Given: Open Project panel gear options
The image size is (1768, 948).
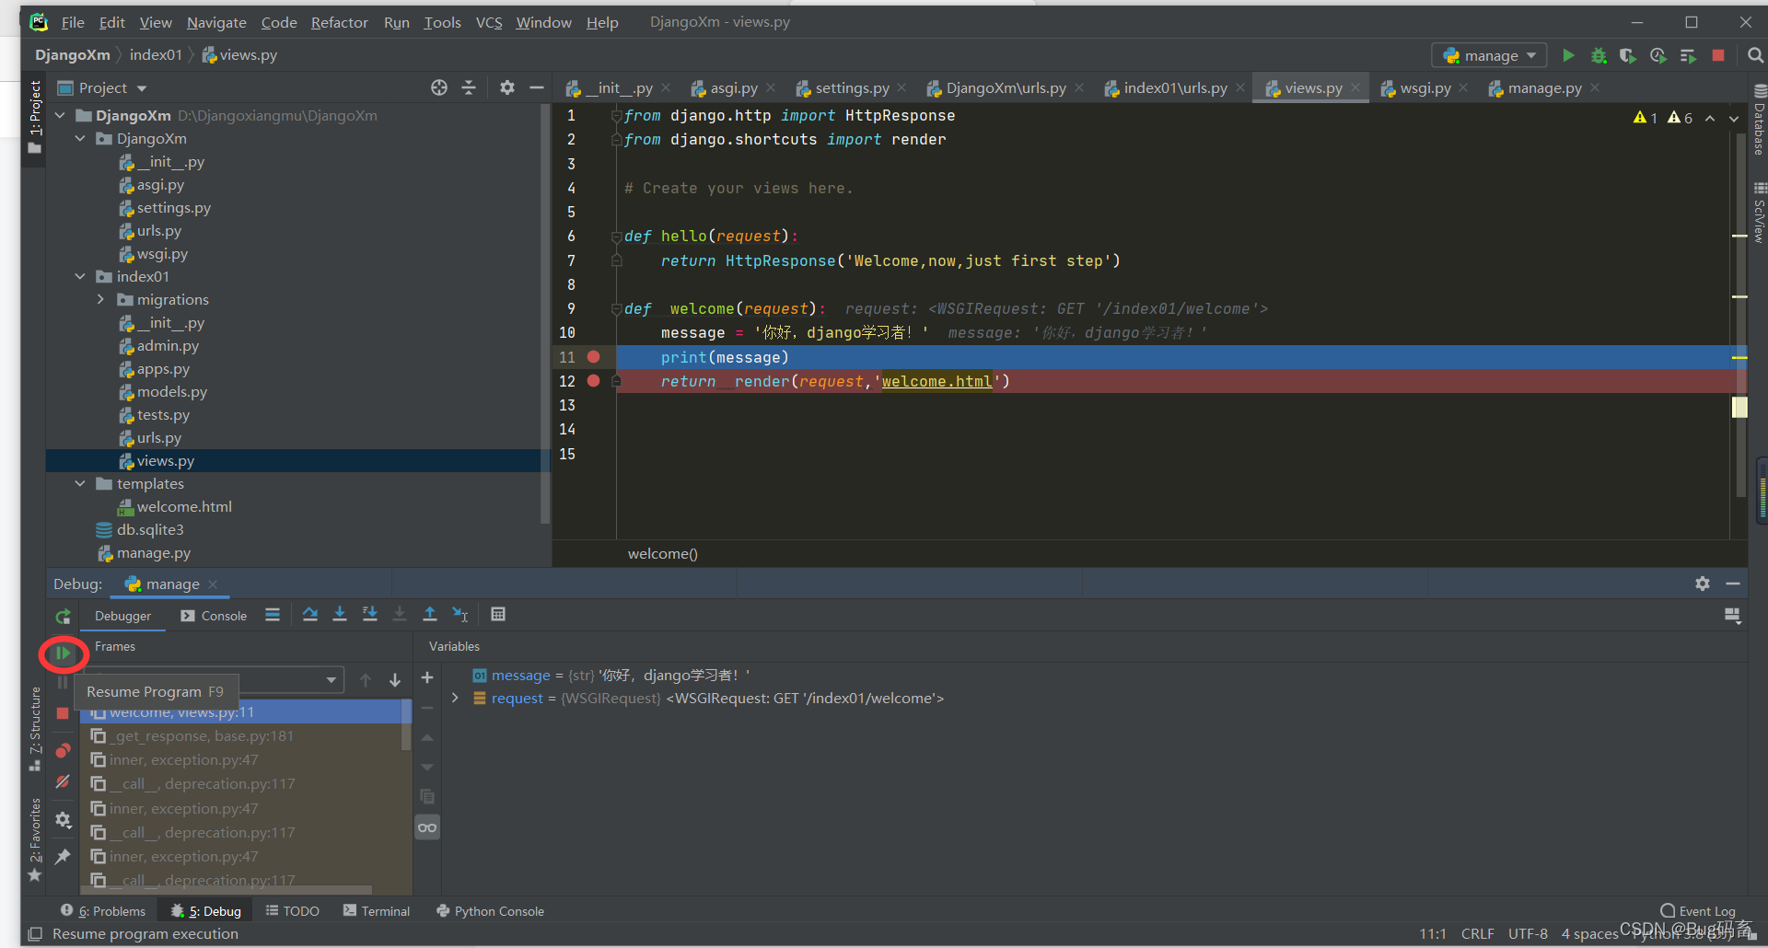Looking at the screenshot, I should [x=507, y=87].
